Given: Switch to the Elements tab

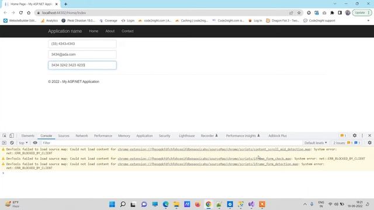Looking at the screenshot, I should (x=28, y=136).
